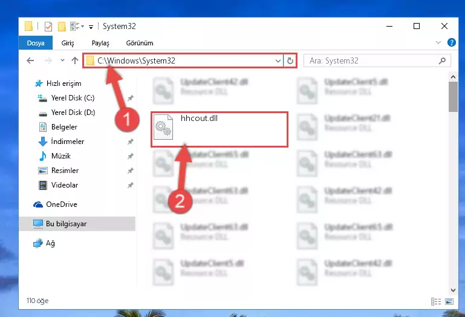Expand the ribbon with the chevron
465x317 pixels.
pyautogui.click(x=438, y=42)
